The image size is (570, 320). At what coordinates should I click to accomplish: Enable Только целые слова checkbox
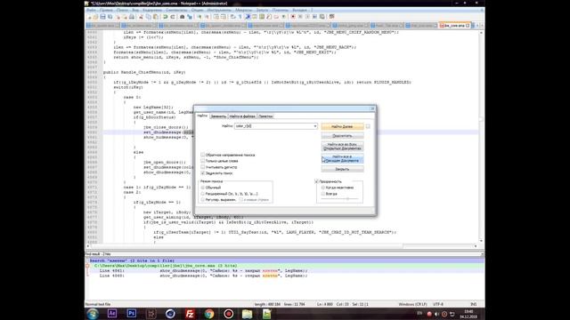tap(203, 161)
